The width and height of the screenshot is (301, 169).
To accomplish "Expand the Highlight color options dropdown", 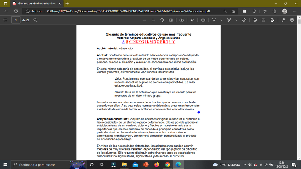I will coord(236,20).
